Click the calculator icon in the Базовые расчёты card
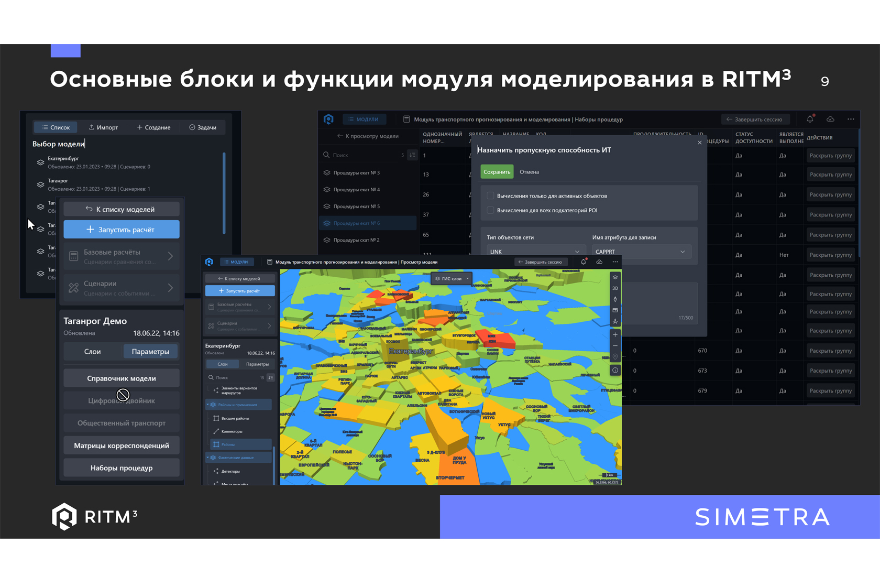 74,256
